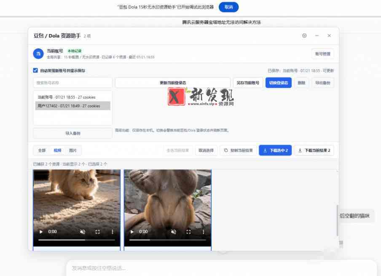
Task: Click the 账号管理 button
Action: tap(323, 54)
